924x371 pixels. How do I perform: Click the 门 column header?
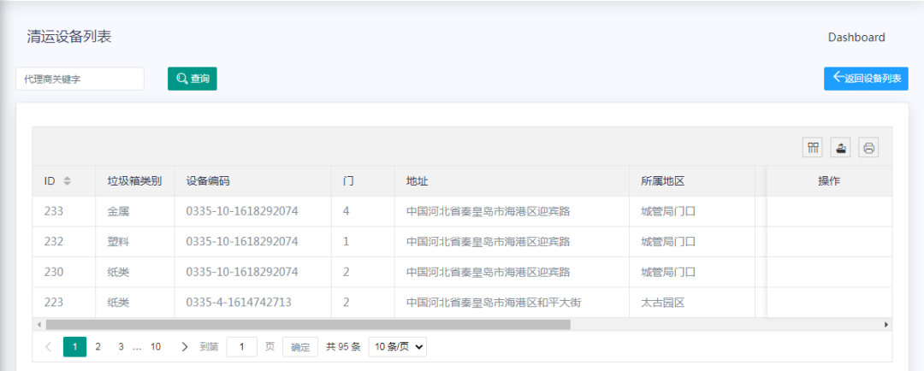click(x=363, y=181)
